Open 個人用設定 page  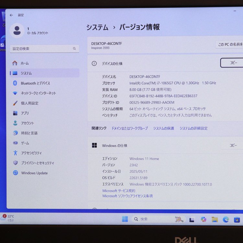44,103
